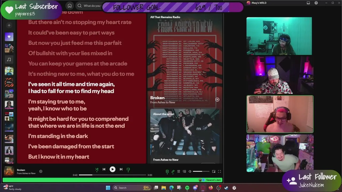Jump to lyric 'I'm standing in the dark'
The width and height of the screenshot is (342, 192).
[58, 136]
